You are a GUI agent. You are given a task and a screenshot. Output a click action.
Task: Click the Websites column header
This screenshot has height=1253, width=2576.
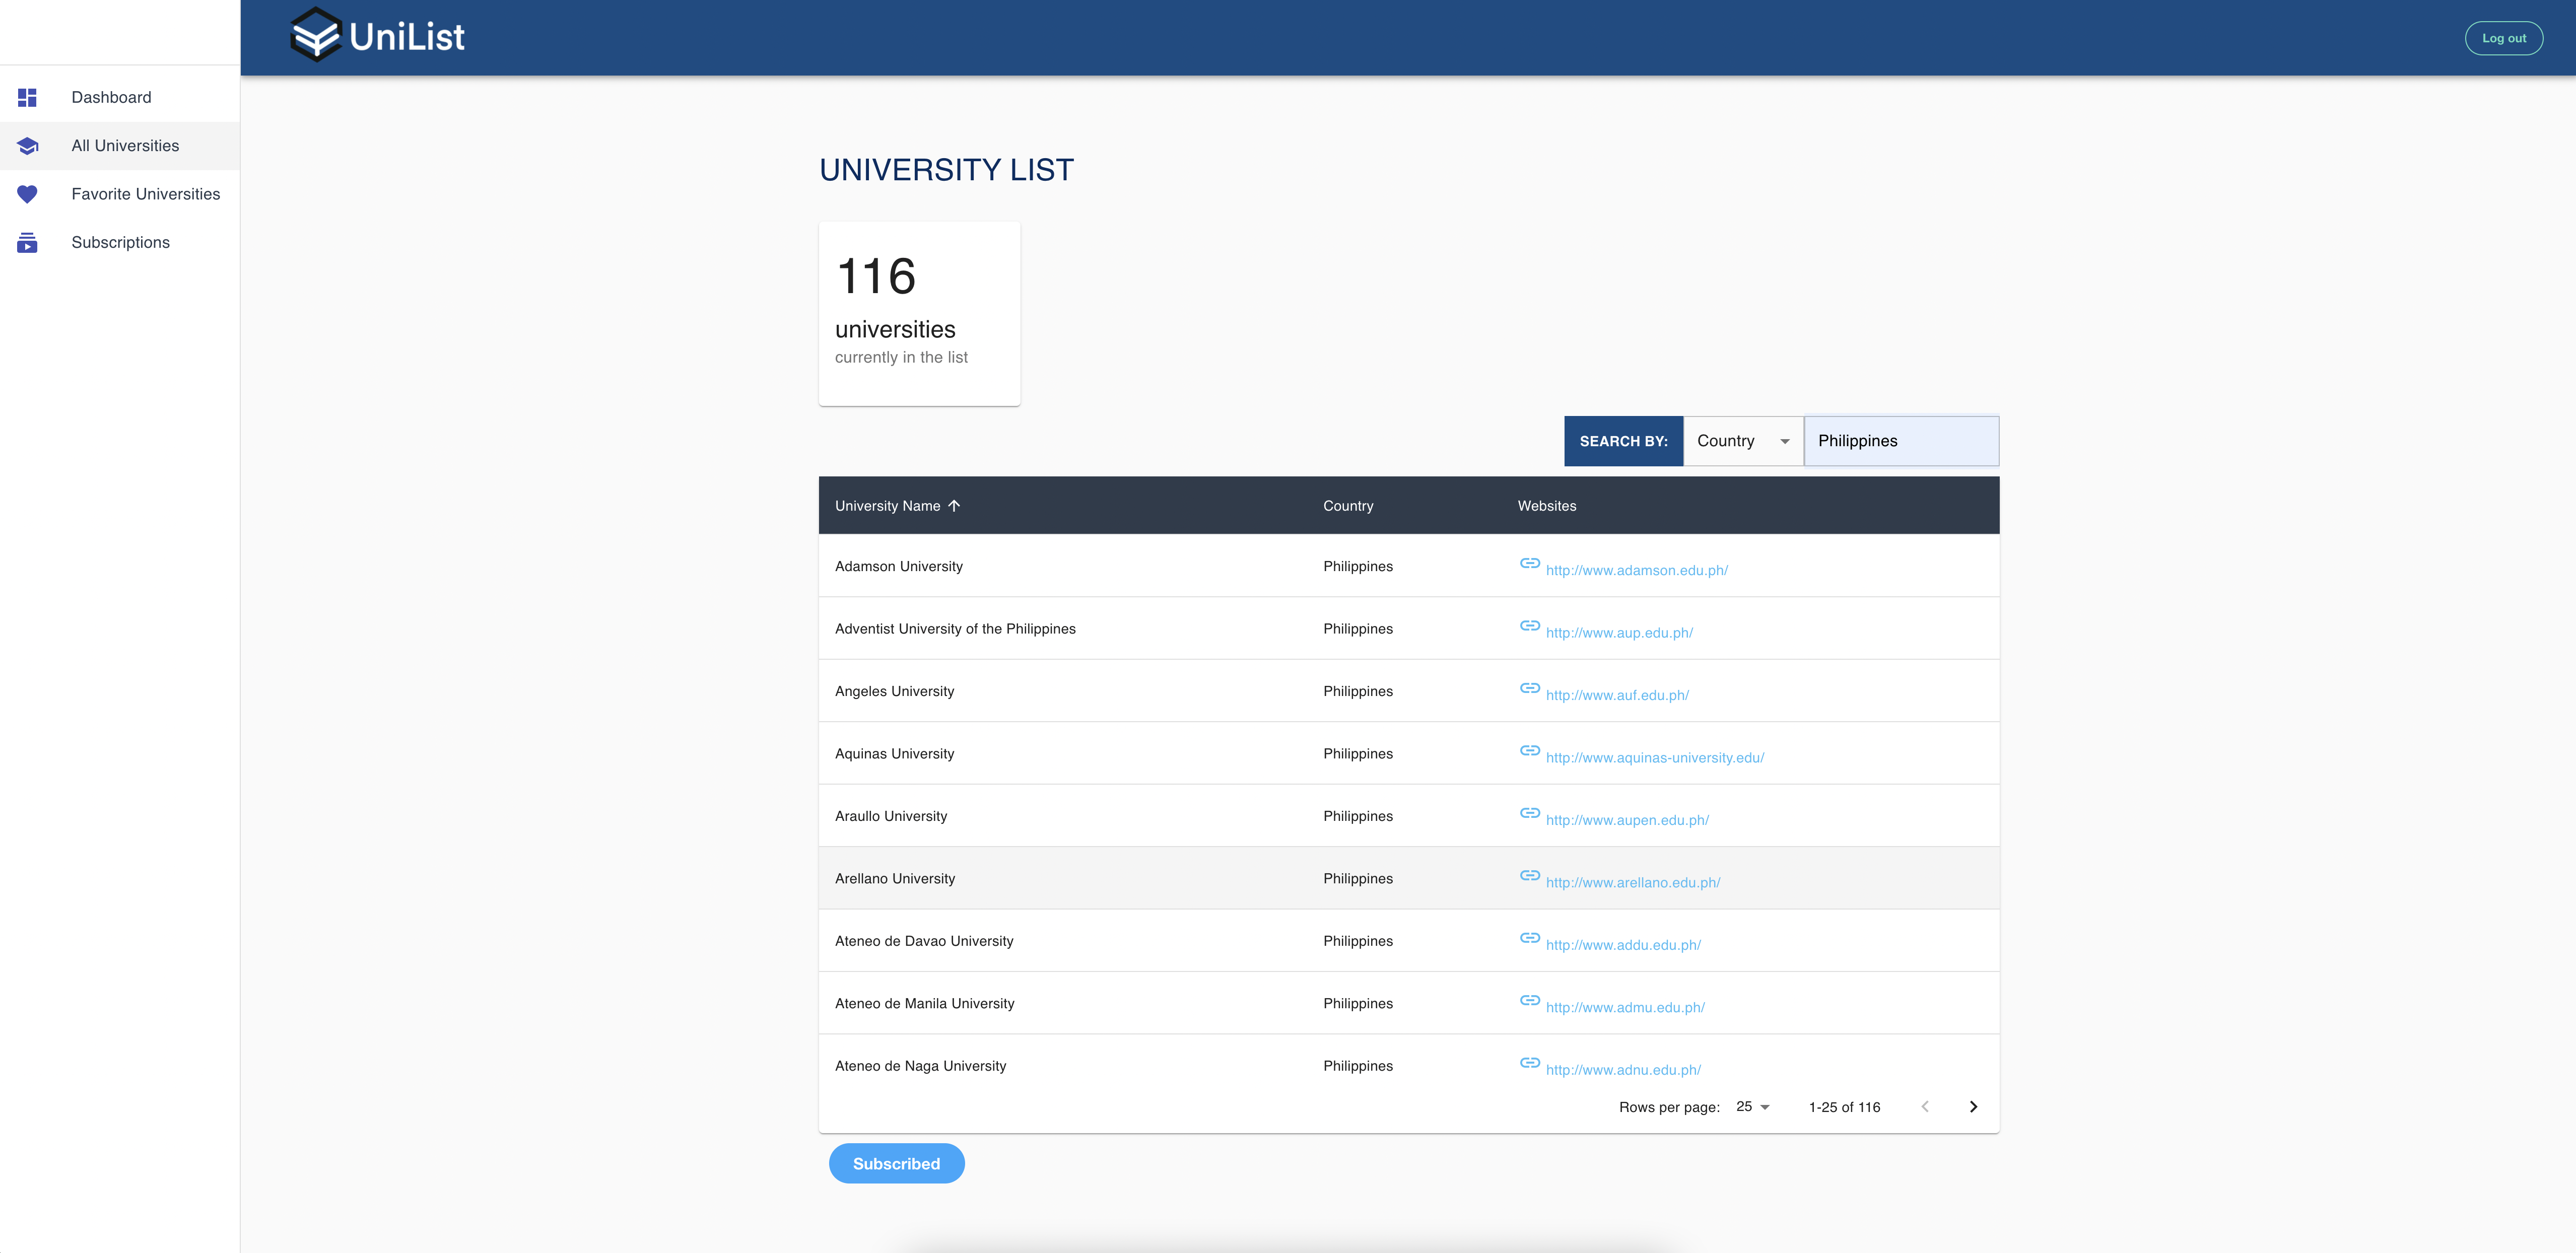click(x=1546, y=506)
